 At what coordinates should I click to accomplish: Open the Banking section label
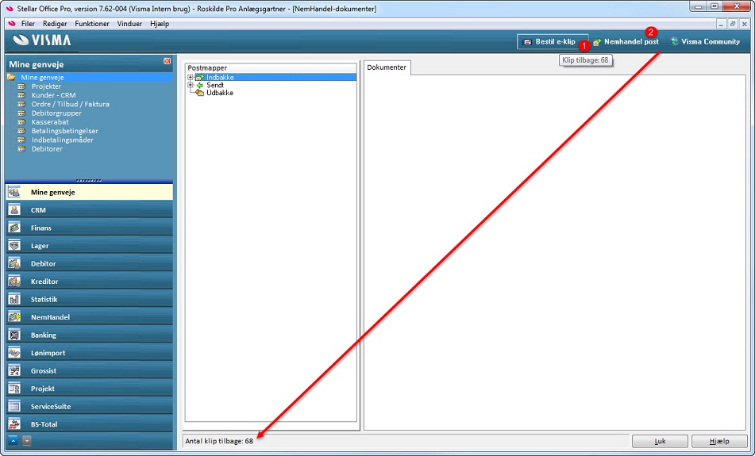(44, 335)
